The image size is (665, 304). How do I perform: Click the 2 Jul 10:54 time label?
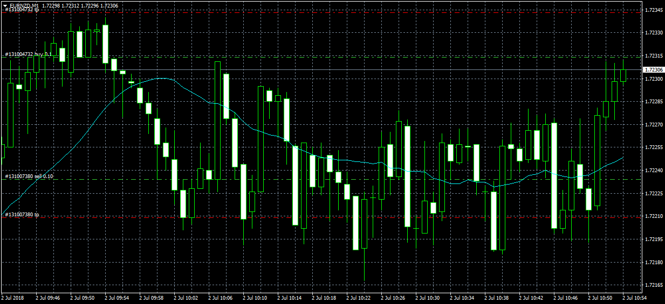point(634,298)
